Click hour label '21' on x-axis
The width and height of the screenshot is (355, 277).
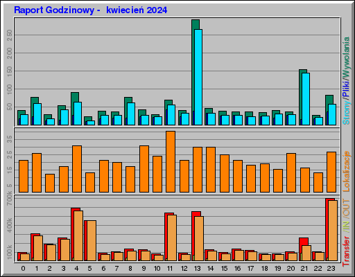304,269
